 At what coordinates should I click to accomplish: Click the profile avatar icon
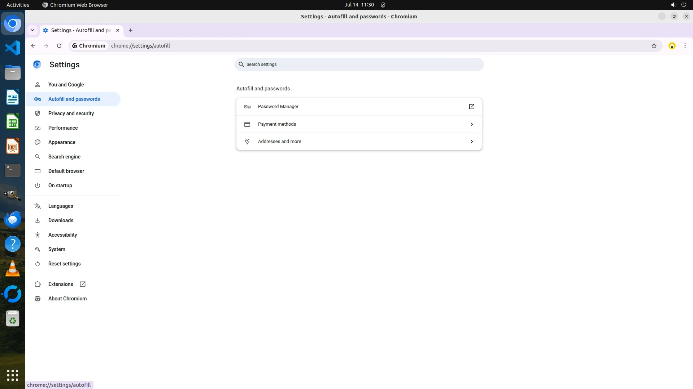pyautogui.click(x=672, y=46)
